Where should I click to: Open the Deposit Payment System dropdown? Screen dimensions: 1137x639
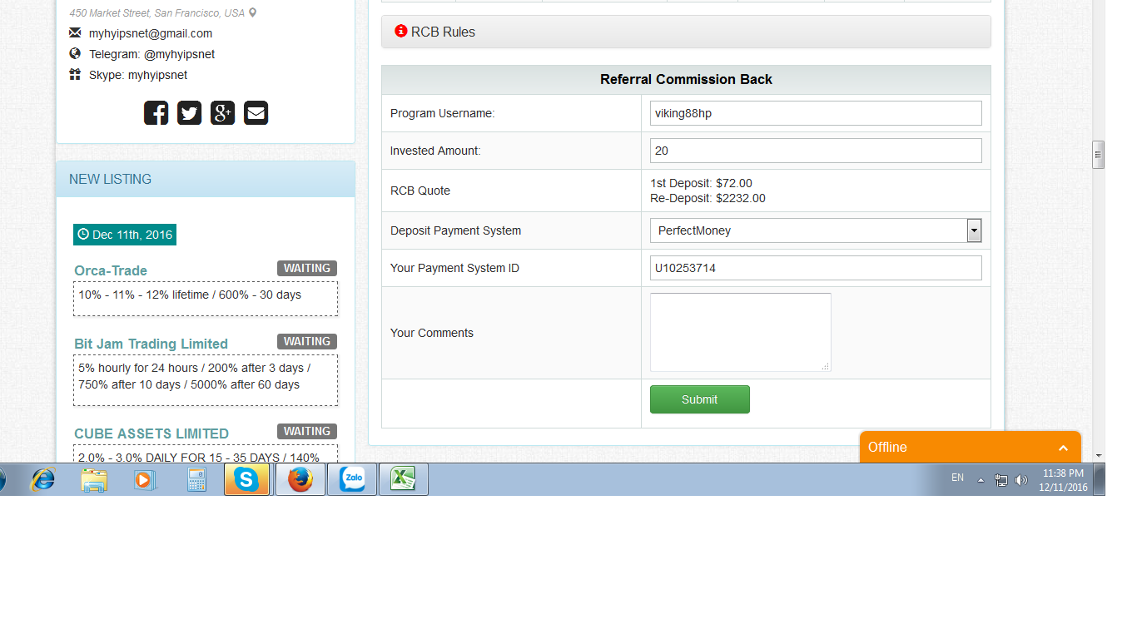click(x=816, y=230)
